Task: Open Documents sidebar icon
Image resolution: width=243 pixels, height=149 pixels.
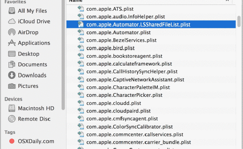Action: click(12, 64)
